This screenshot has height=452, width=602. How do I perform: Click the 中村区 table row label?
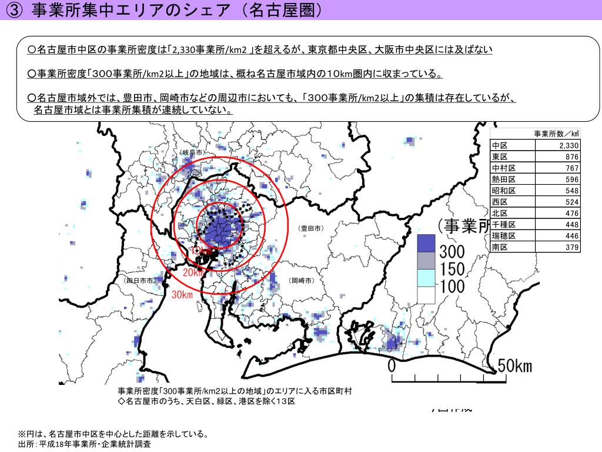(x=504, y=168)
